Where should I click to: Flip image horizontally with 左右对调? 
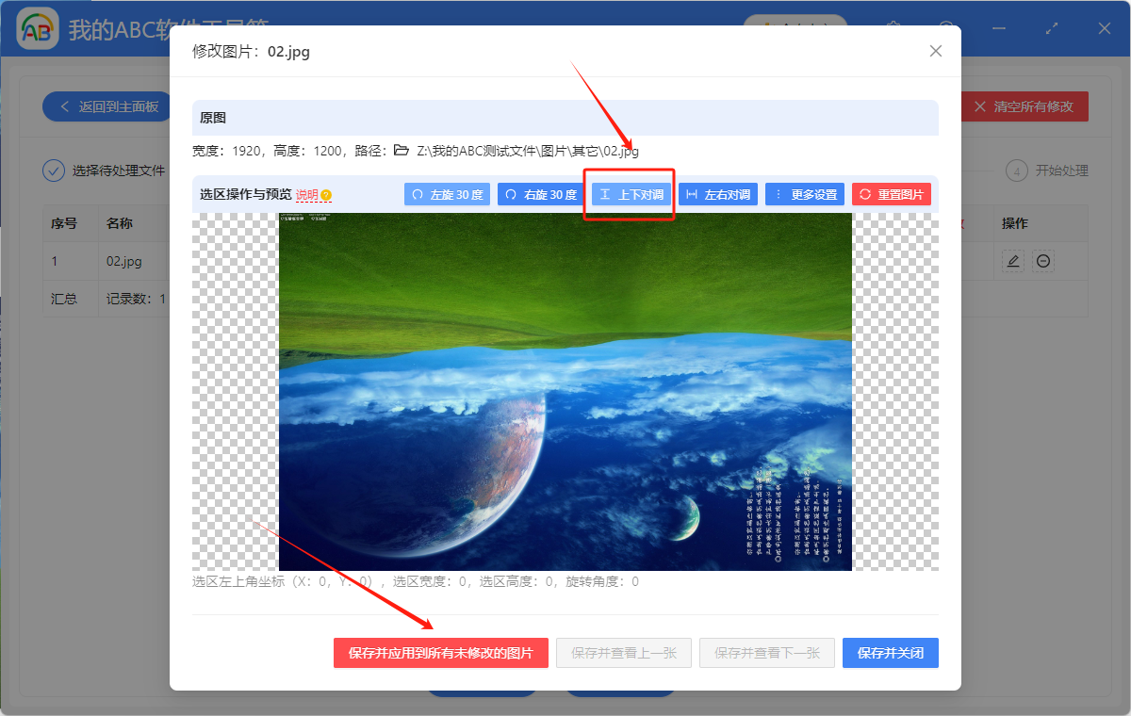click(x=718, y=194)
